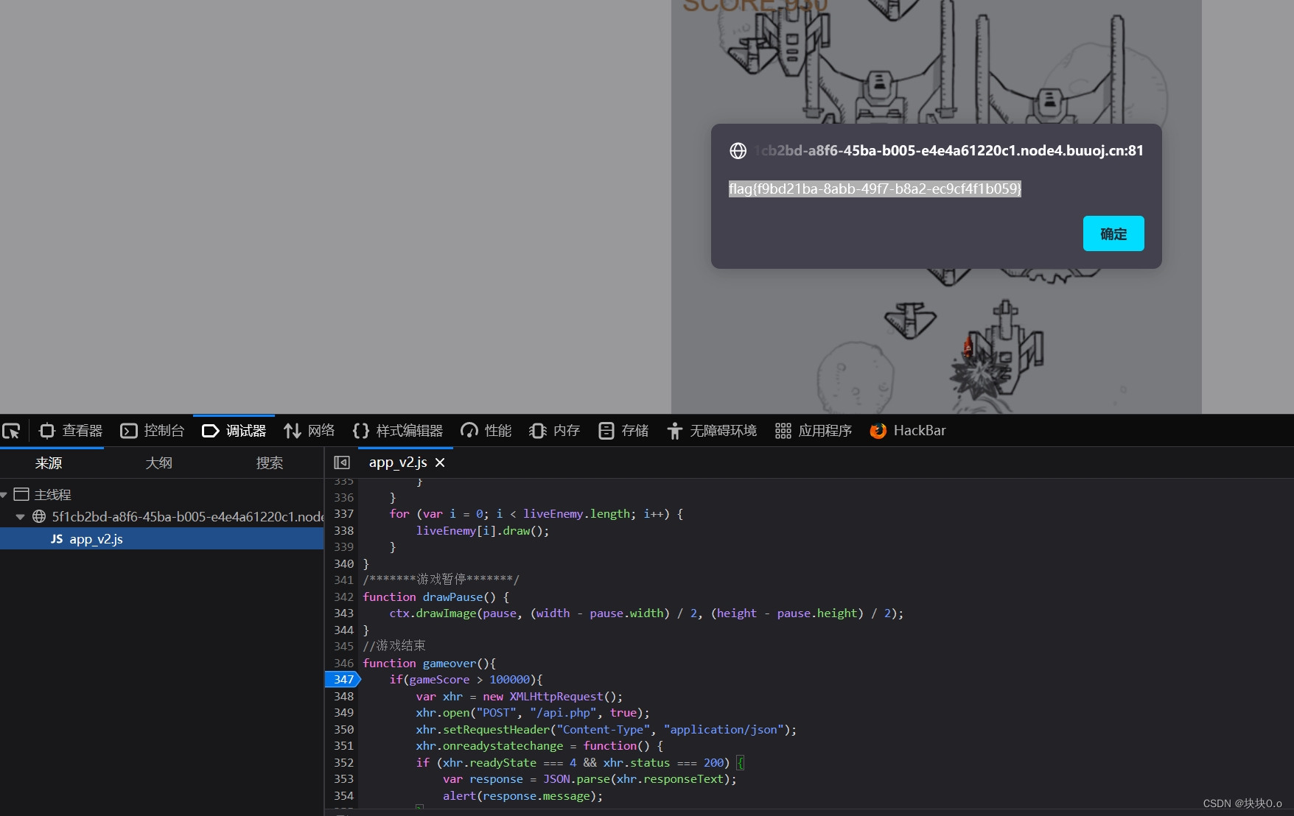Click line number 348 in the gutter
1294x816 pixels.
[x=343, y=696]
